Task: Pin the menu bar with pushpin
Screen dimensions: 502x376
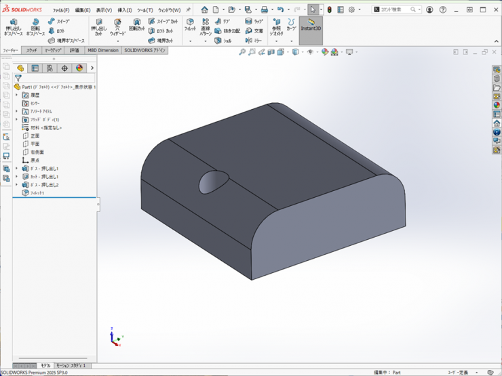Action: 189,9
